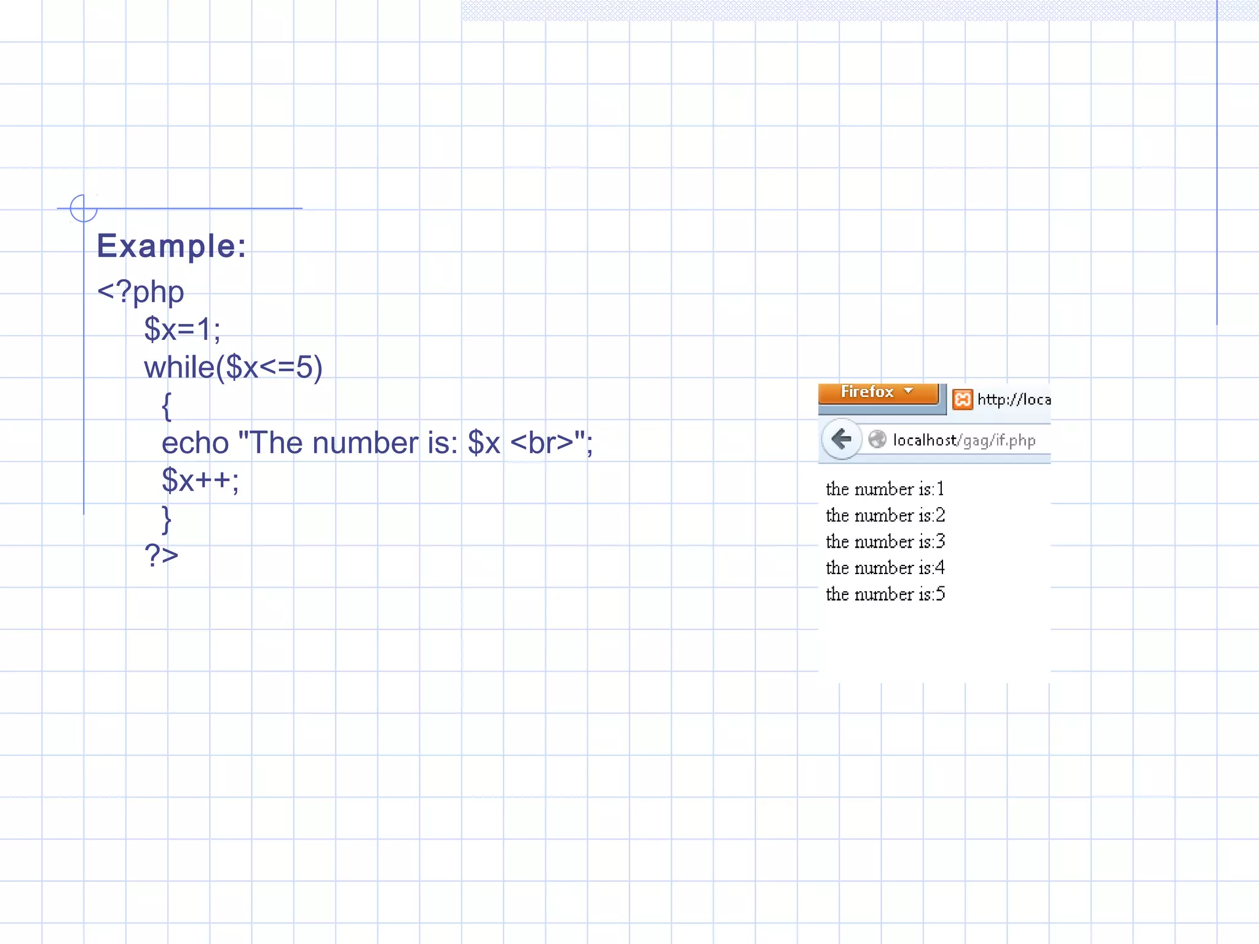Viewport: 1259px width, 944px height.
Task: Click output line 'the number is:3'
Action: (885, 541)
